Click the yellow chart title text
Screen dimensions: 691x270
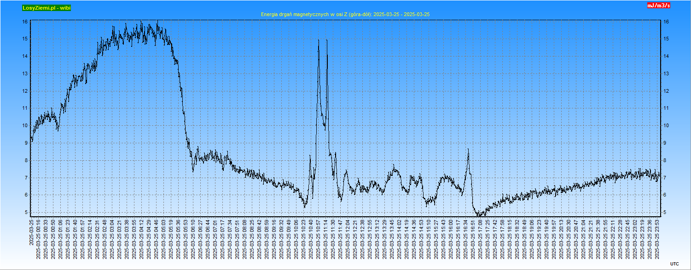[345, 15]
